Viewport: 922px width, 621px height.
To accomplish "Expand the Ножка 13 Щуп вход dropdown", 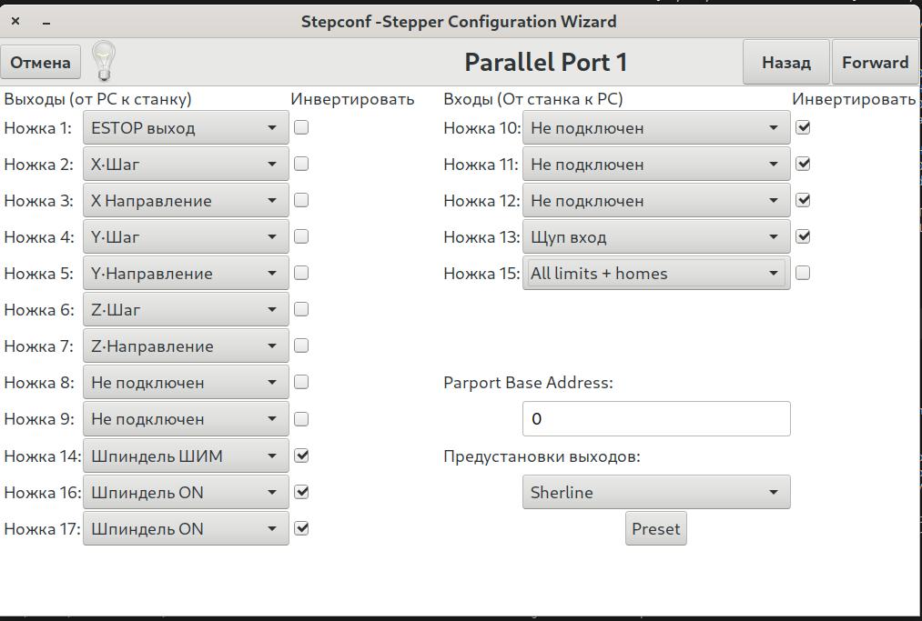I will [655, 237].
